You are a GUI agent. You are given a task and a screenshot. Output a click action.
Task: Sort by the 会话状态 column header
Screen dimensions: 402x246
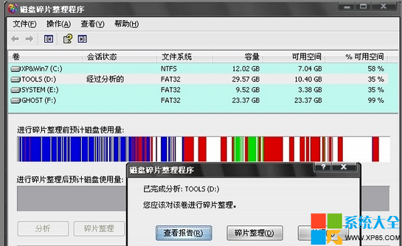(119, 57)
